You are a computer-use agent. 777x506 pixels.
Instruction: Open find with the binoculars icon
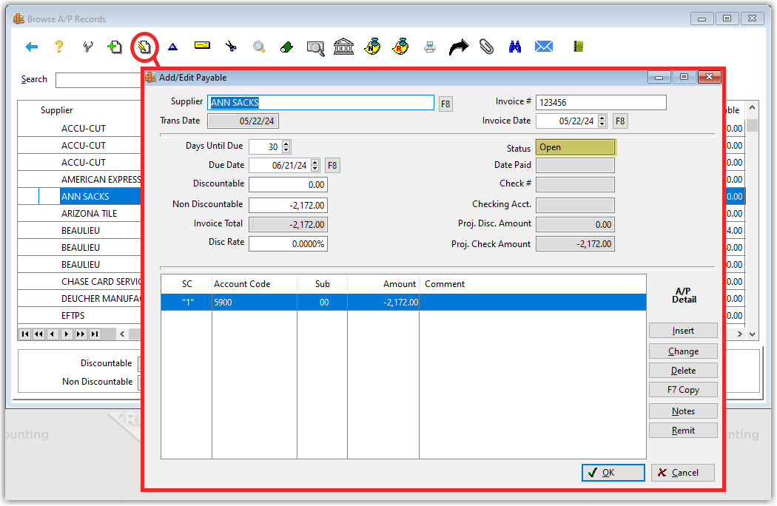[x=515, y=46]
